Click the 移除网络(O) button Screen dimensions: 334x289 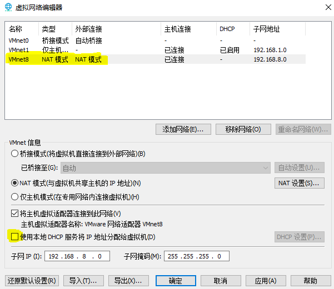[243, 129]
